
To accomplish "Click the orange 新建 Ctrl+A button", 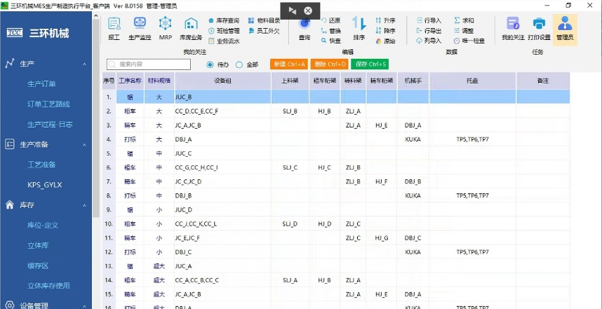I will (289, 64).
